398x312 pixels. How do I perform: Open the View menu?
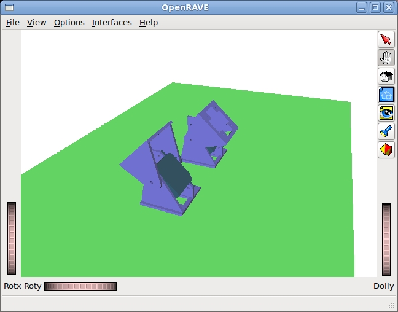(37, 23)
